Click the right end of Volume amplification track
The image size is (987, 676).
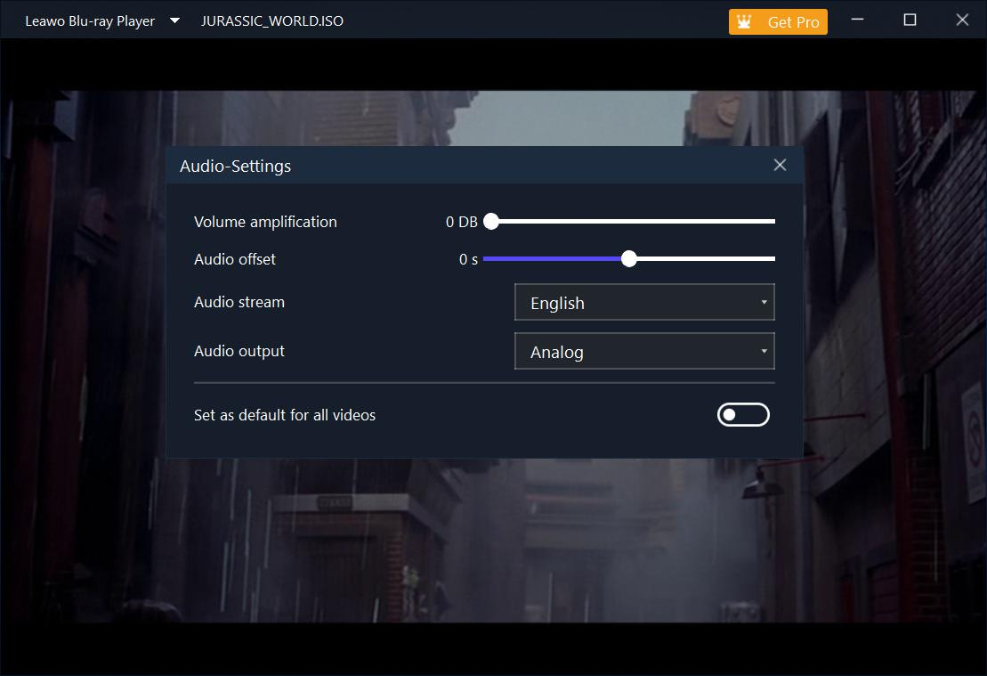point(772,221)
